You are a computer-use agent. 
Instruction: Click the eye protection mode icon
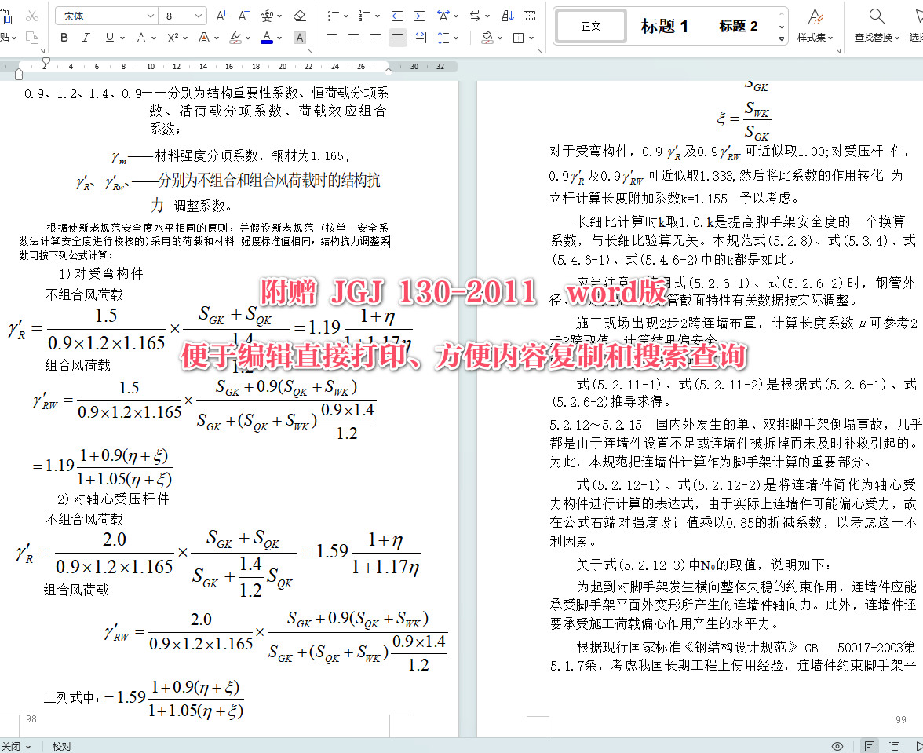(837, 746)
